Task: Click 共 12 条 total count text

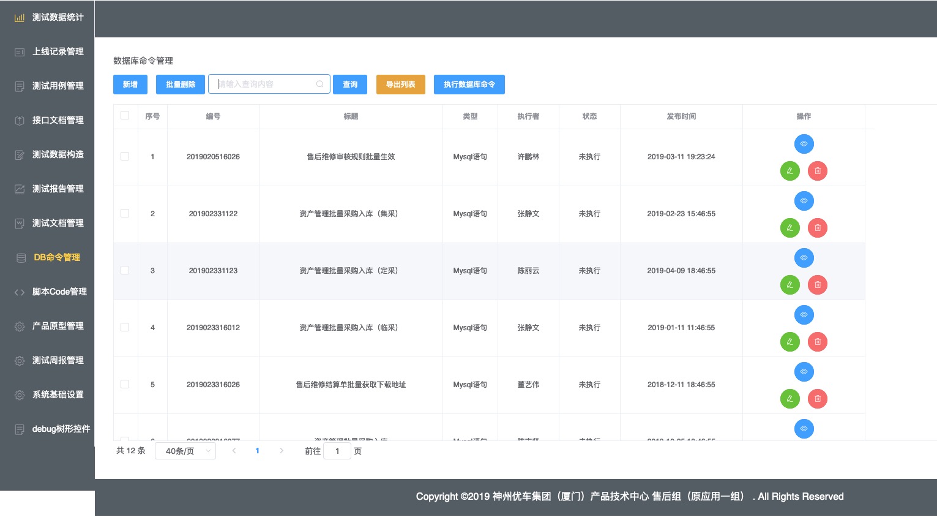Action: pyautogui.click(x=131, y=451)
